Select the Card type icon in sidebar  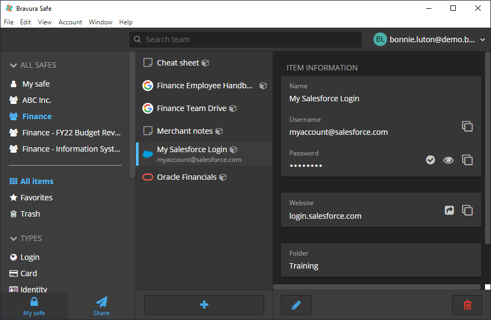click(12, 273)
